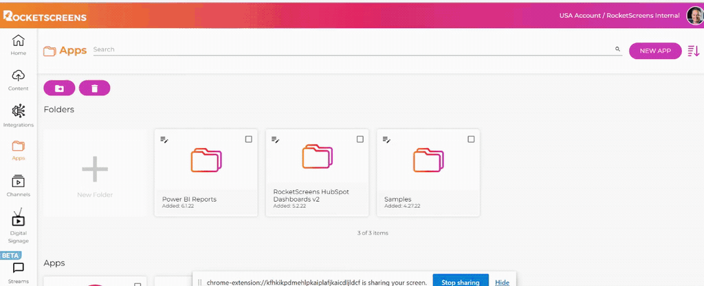
Task: Delete selected items with trash button
Action: [94, 88]
